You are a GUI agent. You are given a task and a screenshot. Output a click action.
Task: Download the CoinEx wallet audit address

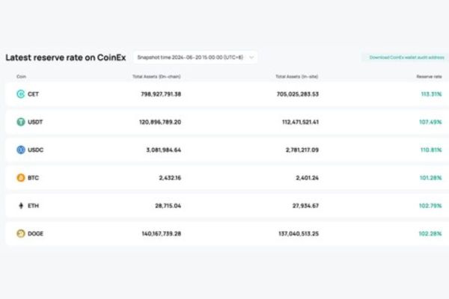point(407,58)
